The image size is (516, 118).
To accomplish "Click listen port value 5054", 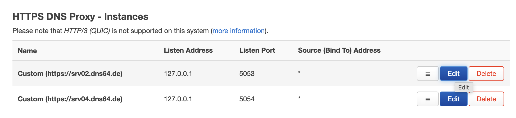I will click(247, 99).
